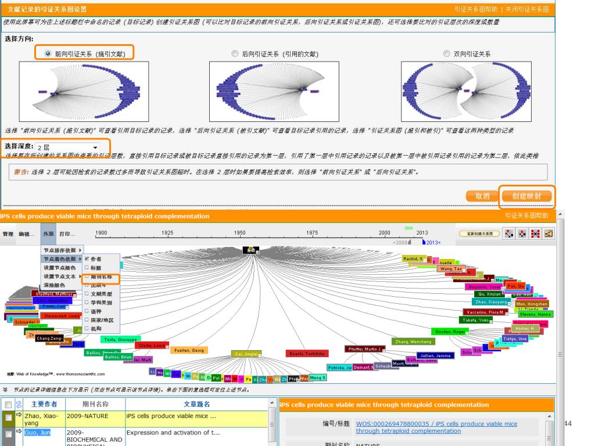The width and height of the screenshot is (595, 446).
Task: Check the 标题 coloring checkbox
Action: (x=87, y=267)
